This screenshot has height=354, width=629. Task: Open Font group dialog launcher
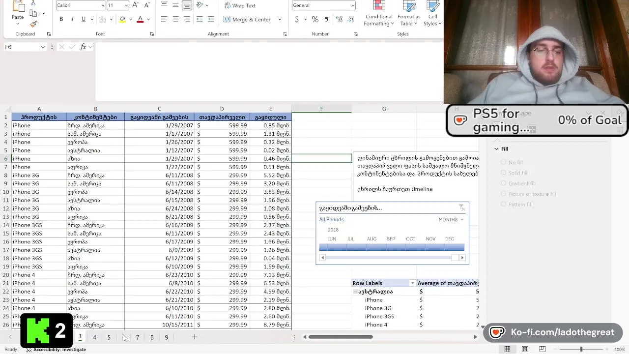point(152,34)
